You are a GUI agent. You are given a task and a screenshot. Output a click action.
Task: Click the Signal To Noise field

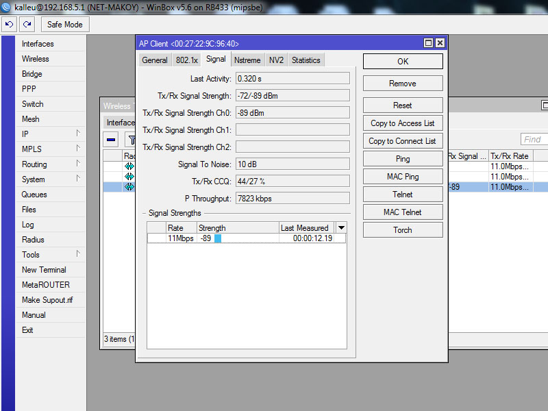[292, 164]
